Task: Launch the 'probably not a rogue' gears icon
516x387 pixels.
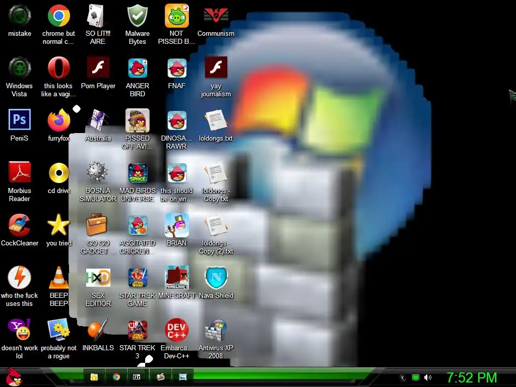Action: pyautogui.click(x=58, y=330)
